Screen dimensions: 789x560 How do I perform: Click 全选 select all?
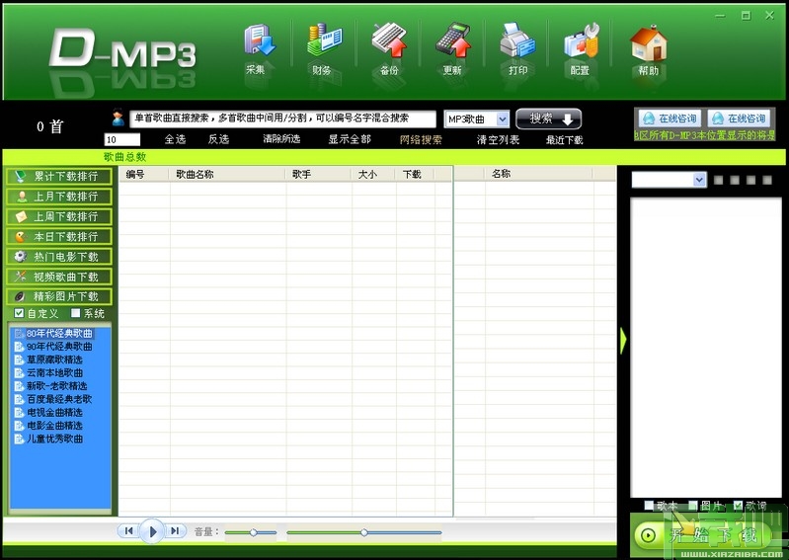pos(175,139)
